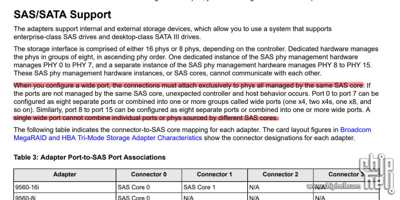Click the 'HBA Tri-Mode Storage Adapter Characteristics' link text
This screenshot has height=200, width=400.
(132, 138)
